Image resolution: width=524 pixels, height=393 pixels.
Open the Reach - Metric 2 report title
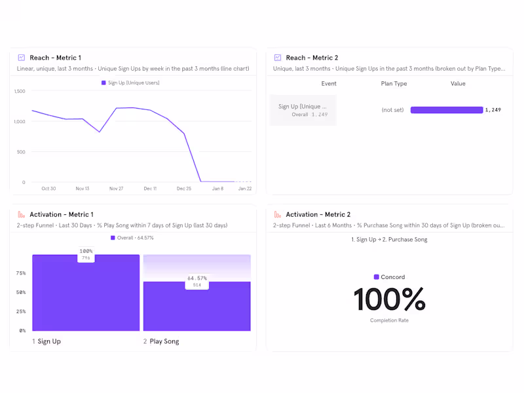click(x=312, y=58)
